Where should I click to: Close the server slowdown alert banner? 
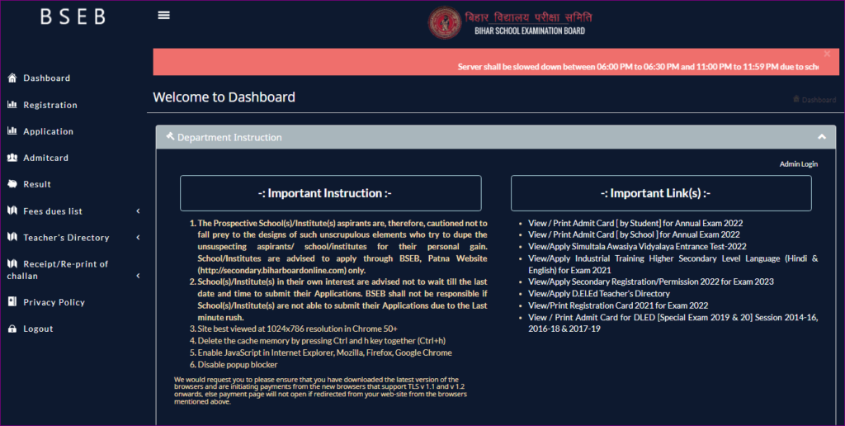point(827,54)
